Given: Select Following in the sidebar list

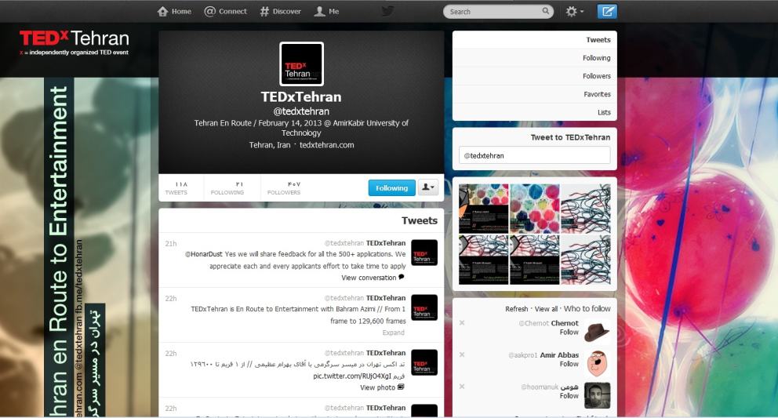Looking at the screenshot, I should tap(535, 57).
